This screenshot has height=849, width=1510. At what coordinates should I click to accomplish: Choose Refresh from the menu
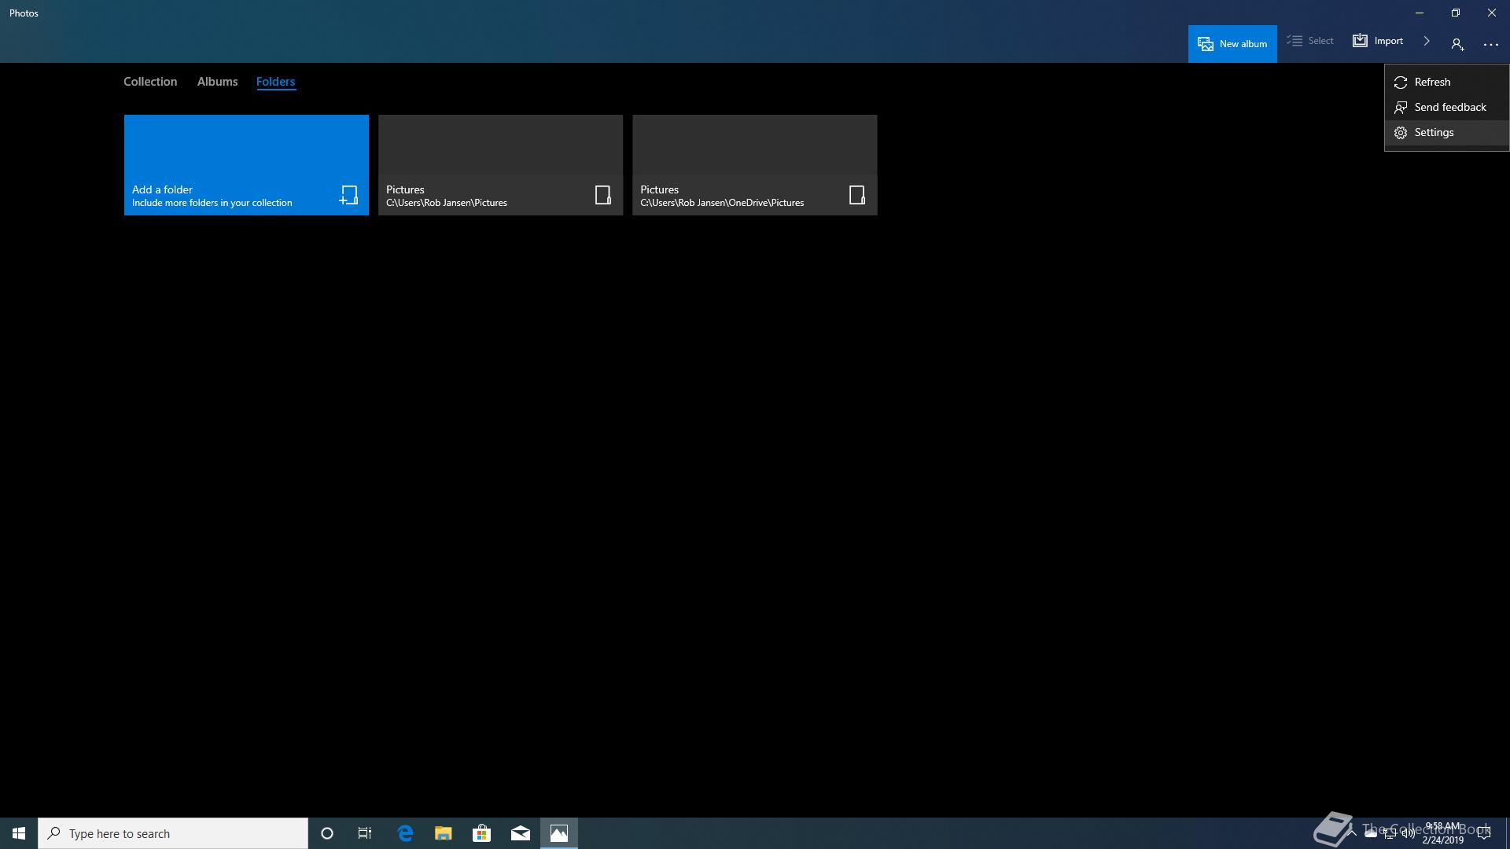click(x=1446, y=82)
